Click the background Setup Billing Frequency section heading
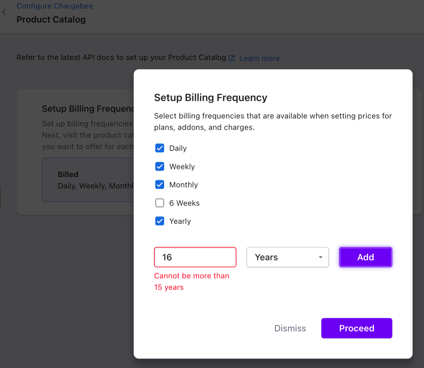424x368 pixels. [88, 109]
